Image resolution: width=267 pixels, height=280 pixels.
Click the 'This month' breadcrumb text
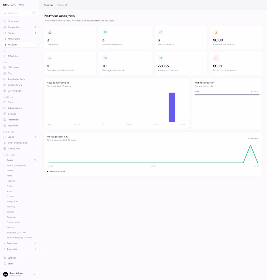62,5
